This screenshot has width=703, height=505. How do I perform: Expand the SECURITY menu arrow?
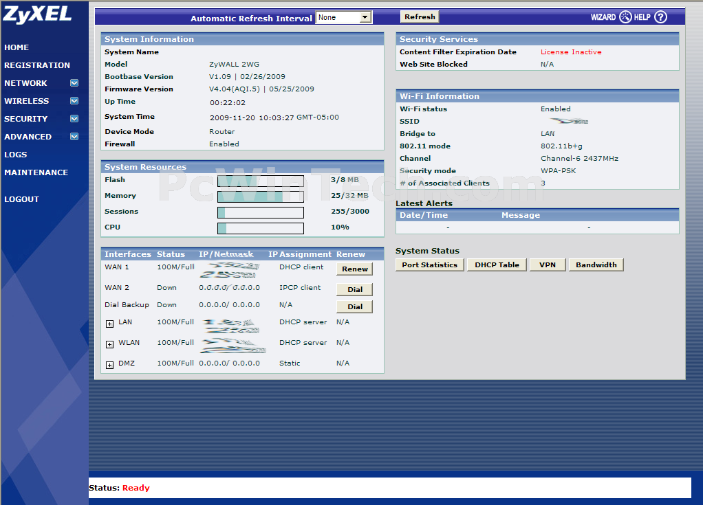click(74, 119)
